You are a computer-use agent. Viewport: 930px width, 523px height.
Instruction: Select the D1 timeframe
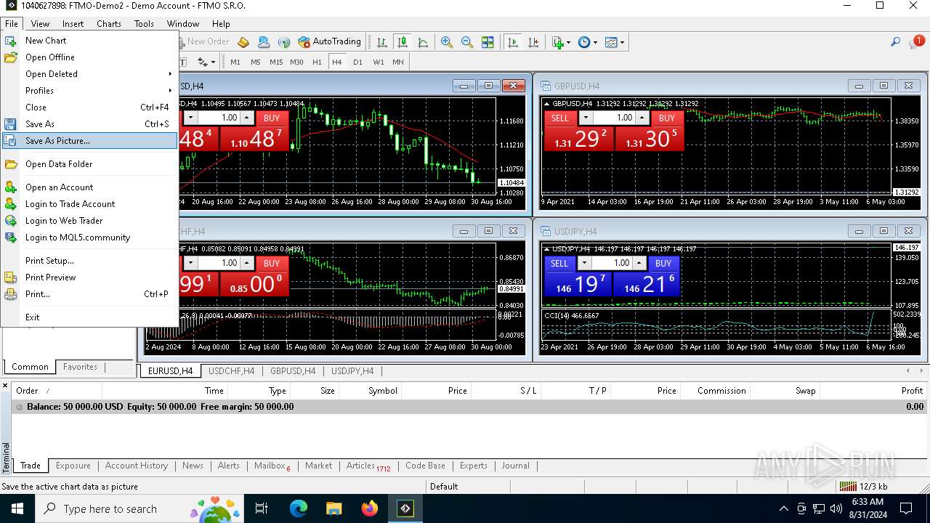(x=357, y=62)
